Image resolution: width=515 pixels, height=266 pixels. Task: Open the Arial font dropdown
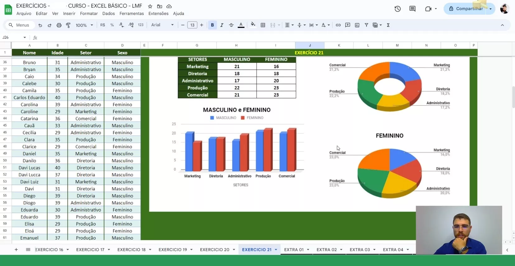[x=162, y=25]
